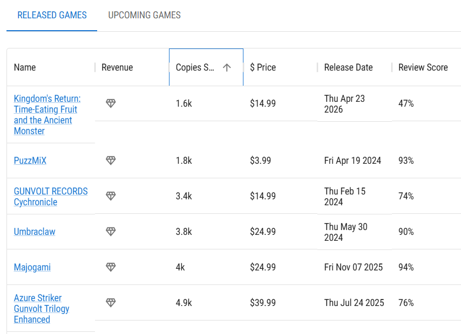Open the PuzzMiX game link
This screenshot has width=461, height=334.
point(30,161)
